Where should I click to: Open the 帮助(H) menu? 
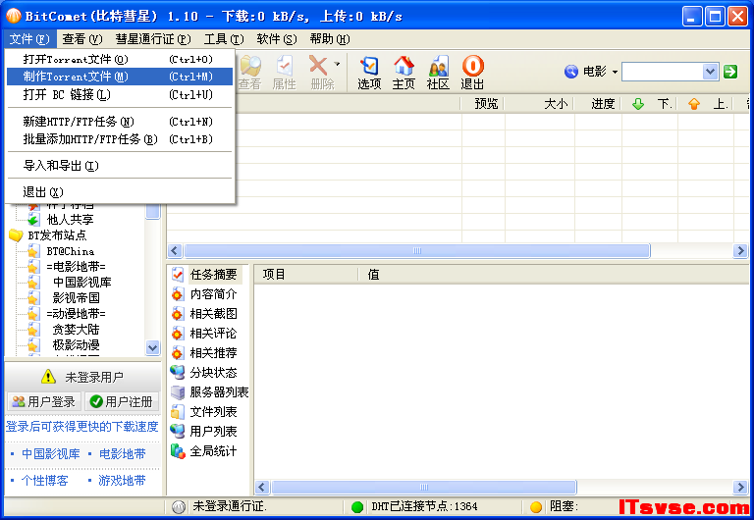[x=330, y=39]
